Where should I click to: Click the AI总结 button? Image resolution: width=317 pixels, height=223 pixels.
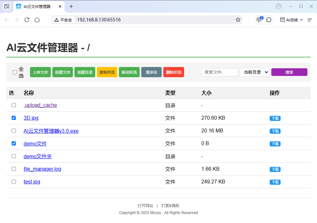coord(289,20)
